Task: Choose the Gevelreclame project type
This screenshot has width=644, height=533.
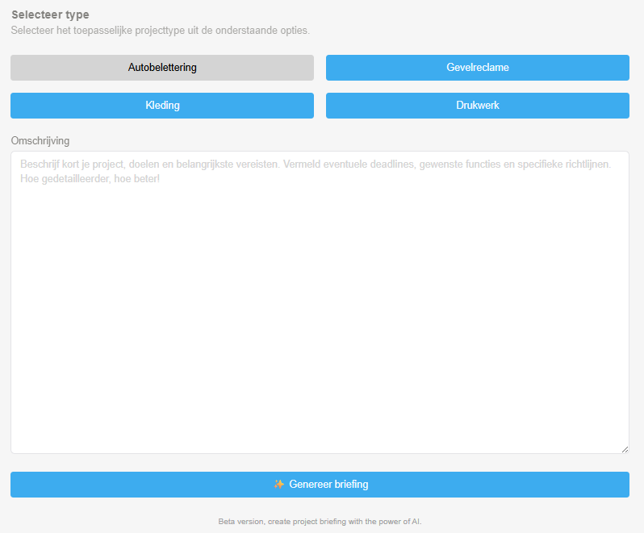Action: click(x=478, y=68)
